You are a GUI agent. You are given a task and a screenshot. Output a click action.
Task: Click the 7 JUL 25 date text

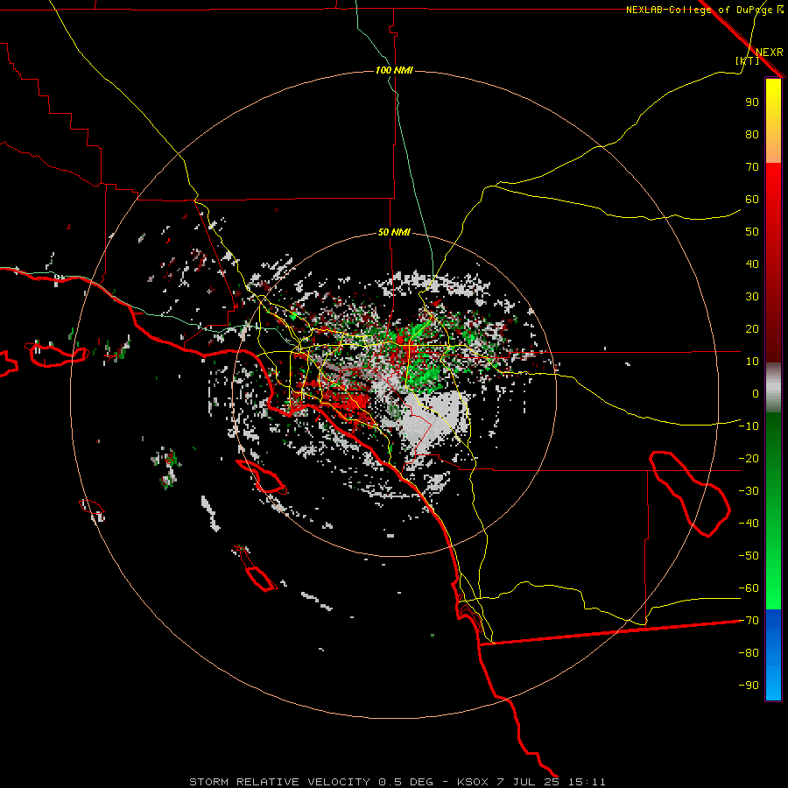pos(528,782)
